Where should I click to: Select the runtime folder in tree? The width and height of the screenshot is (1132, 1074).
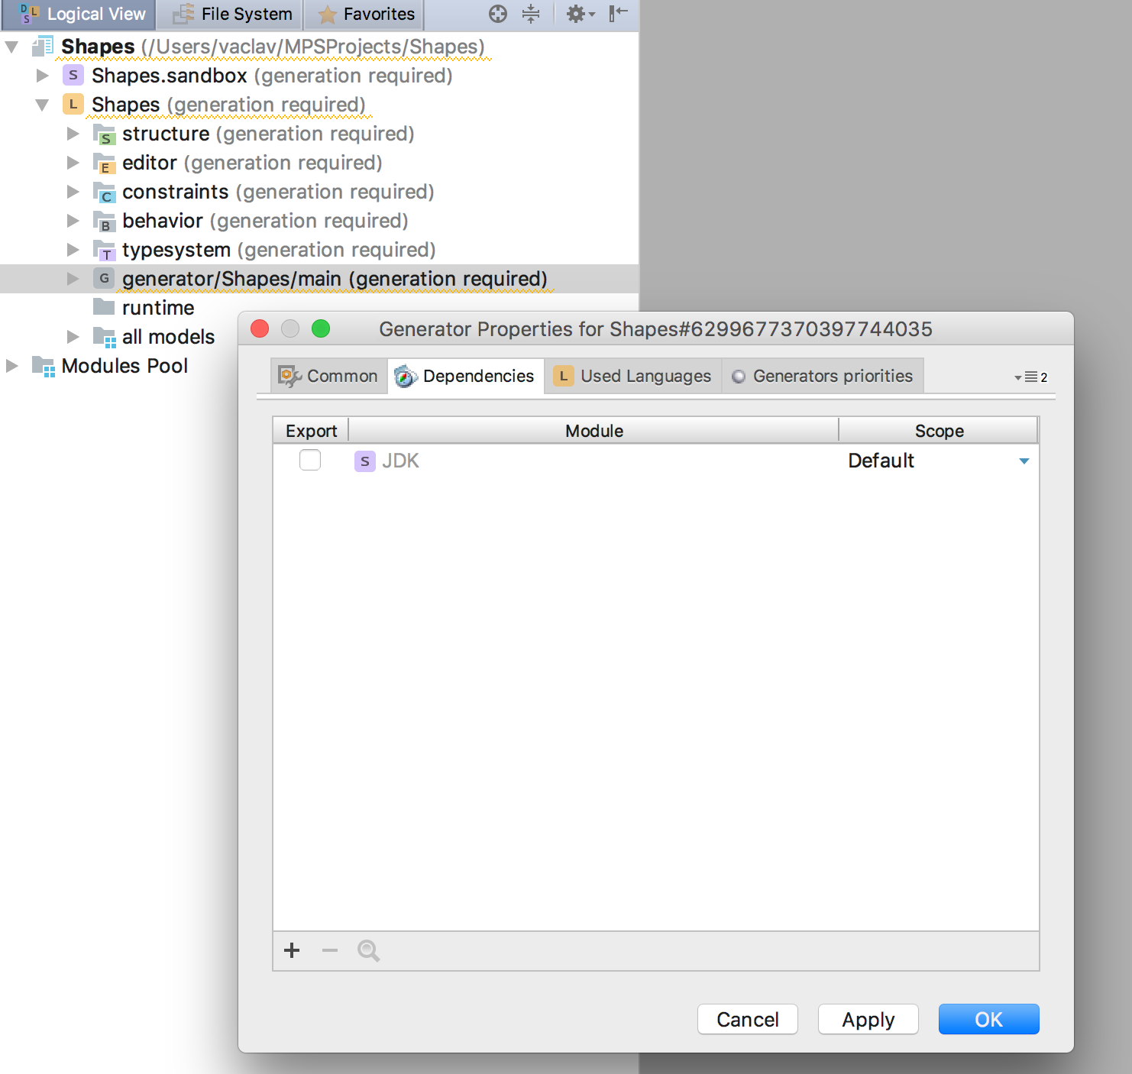tap(157, 308)
